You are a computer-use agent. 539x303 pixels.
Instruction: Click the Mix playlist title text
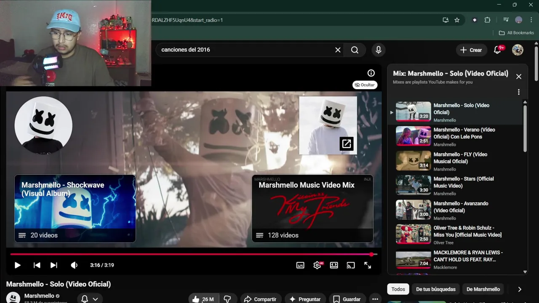tap(451, 73)
